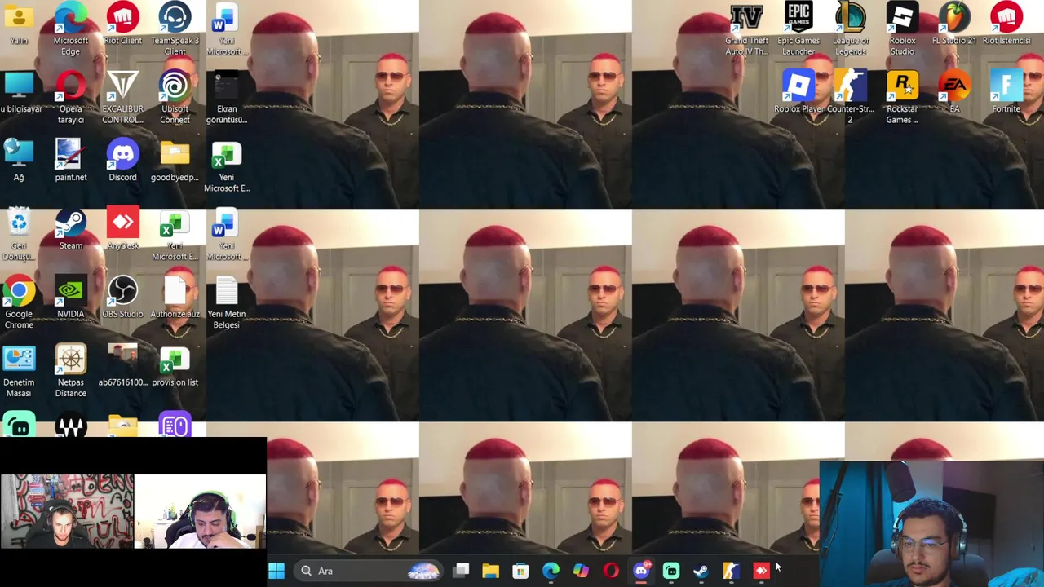Open Microsoft Edge desktop shortcut
Image resolution: width=1044 pixels, height=587 pixels.
click(x=71, y=28)
